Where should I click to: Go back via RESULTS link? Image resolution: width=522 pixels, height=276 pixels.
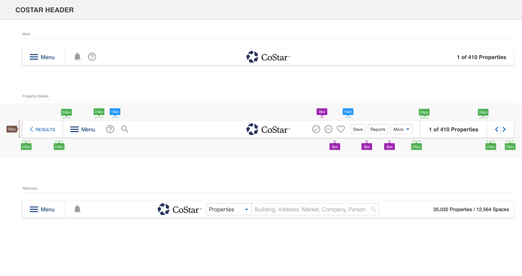point(42,130)
